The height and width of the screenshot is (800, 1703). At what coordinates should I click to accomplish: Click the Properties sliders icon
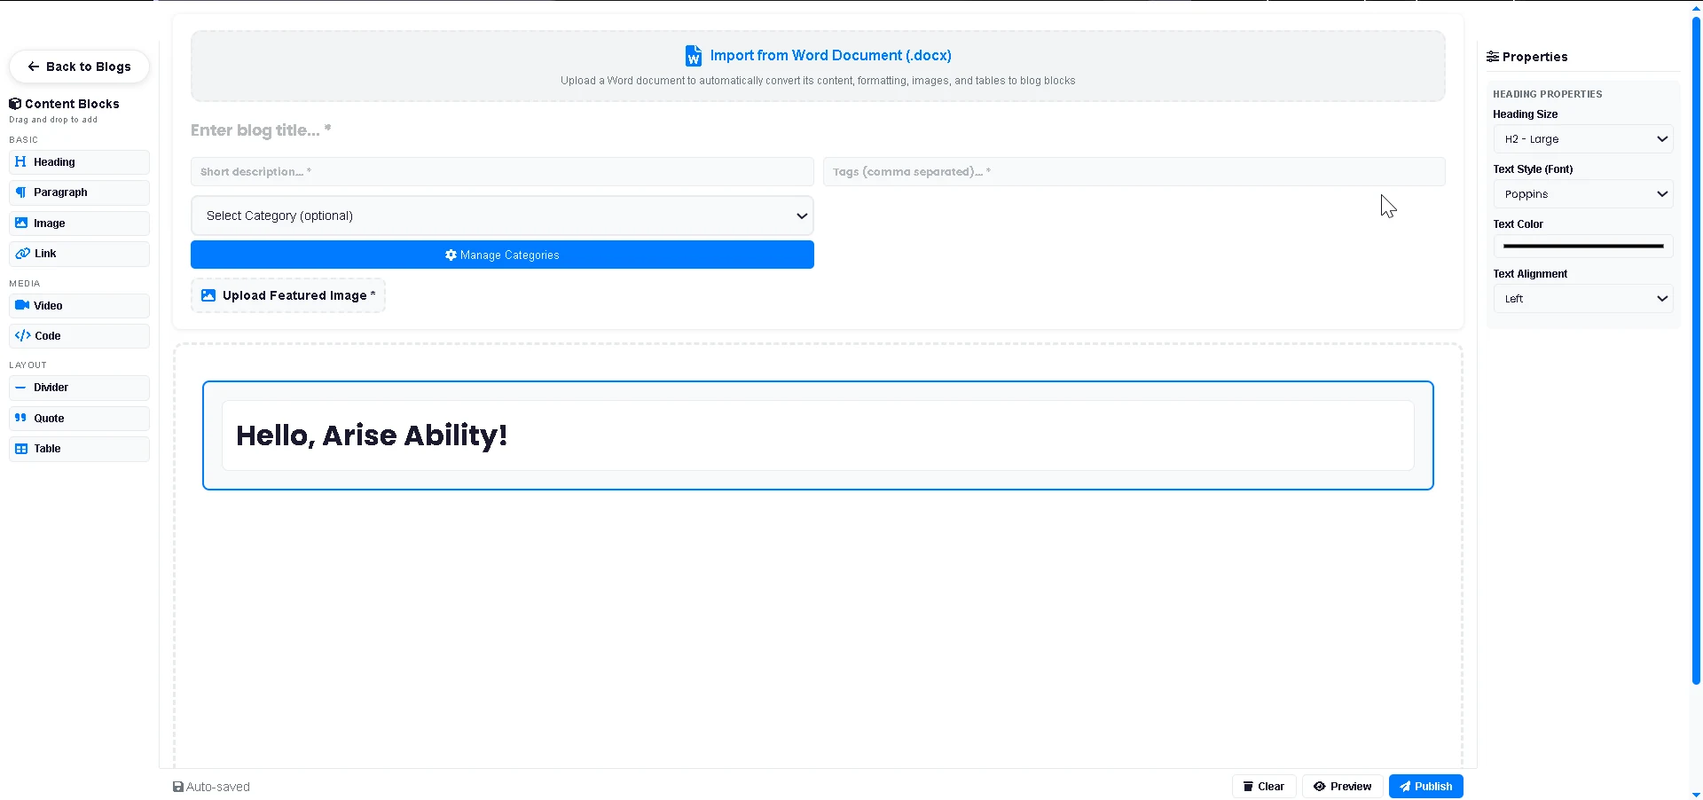(x=1493, y=57)
